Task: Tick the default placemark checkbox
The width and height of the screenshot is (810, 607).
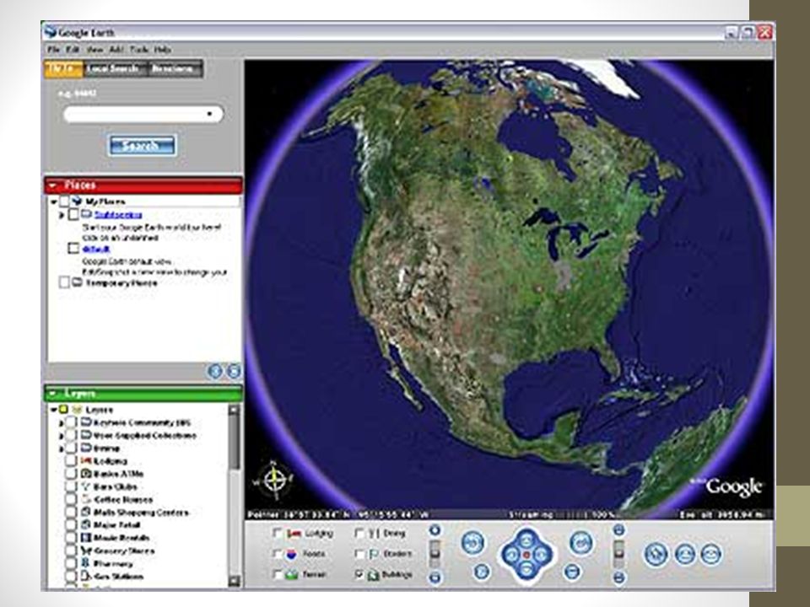Action: 74,249
